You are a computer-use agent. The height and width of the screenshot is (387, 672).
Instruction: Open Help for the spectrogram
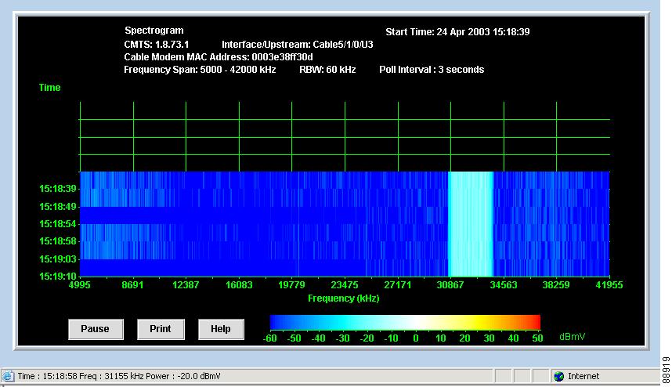coord(220,329)
